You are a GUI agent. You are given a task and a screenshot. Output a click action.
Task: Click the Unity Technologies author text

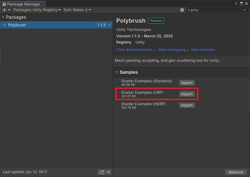coord(134,30)
